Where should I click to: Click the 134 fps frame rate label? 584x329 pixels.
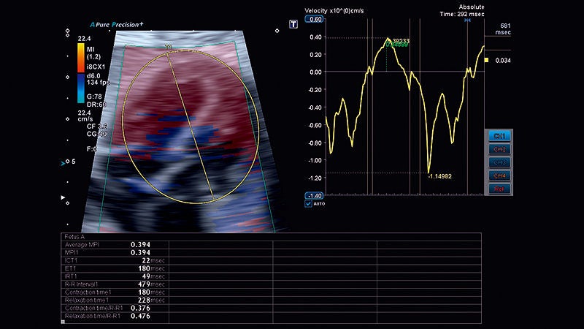tap(99, 83)
